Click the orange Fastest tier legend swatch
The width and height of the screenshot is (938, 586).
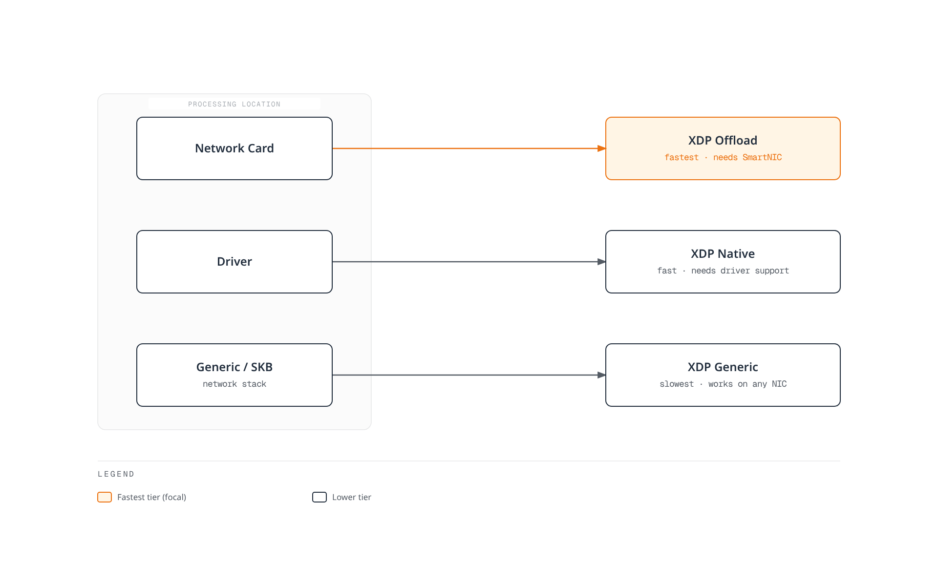tap(105, 497)
